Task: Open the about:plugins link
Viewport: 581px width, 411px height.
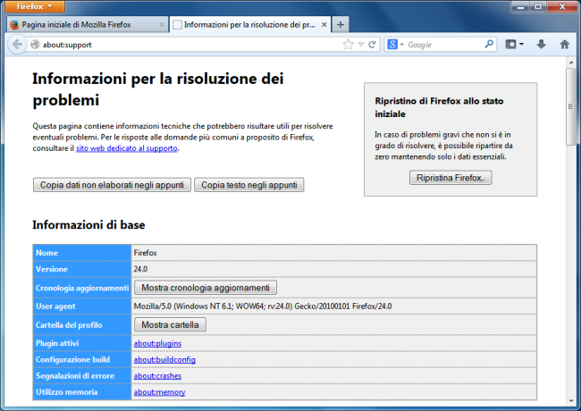Action: 157,343
